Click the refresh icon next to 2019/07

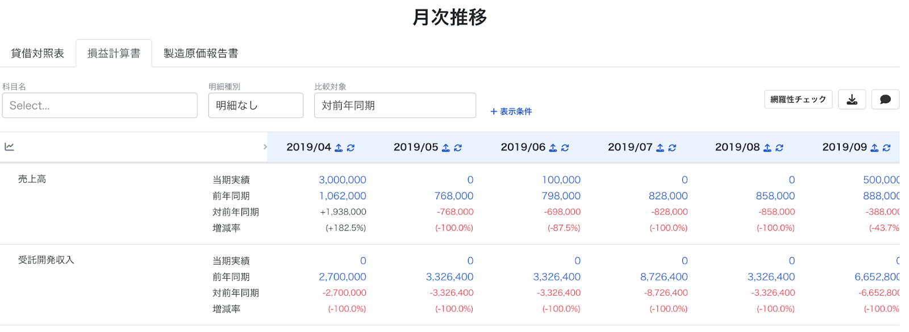(672, 148)
